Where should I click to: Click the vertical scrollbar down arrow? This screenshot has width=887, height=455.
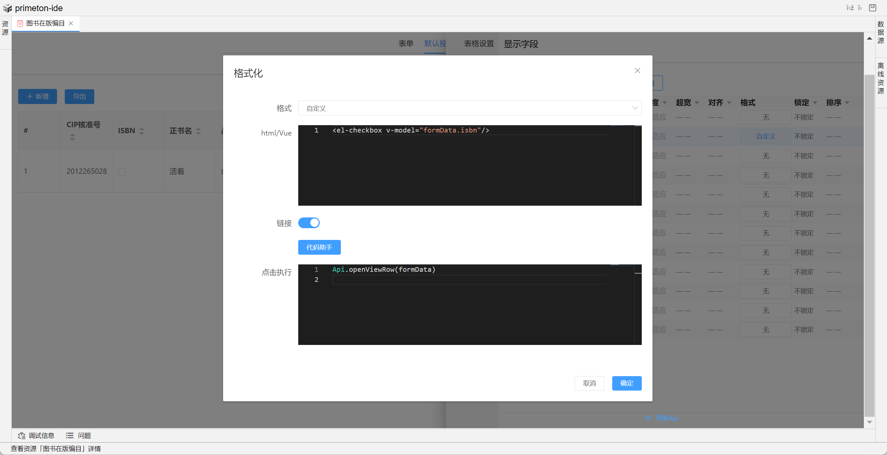[869, 422]
